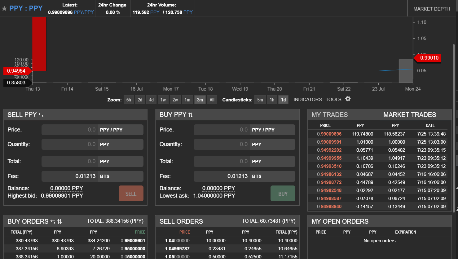The height and width of the screenshot is (259, 458).
Task: Click sell panel Balance 0.00000 PPY
Action: click(x=67, y=188)
